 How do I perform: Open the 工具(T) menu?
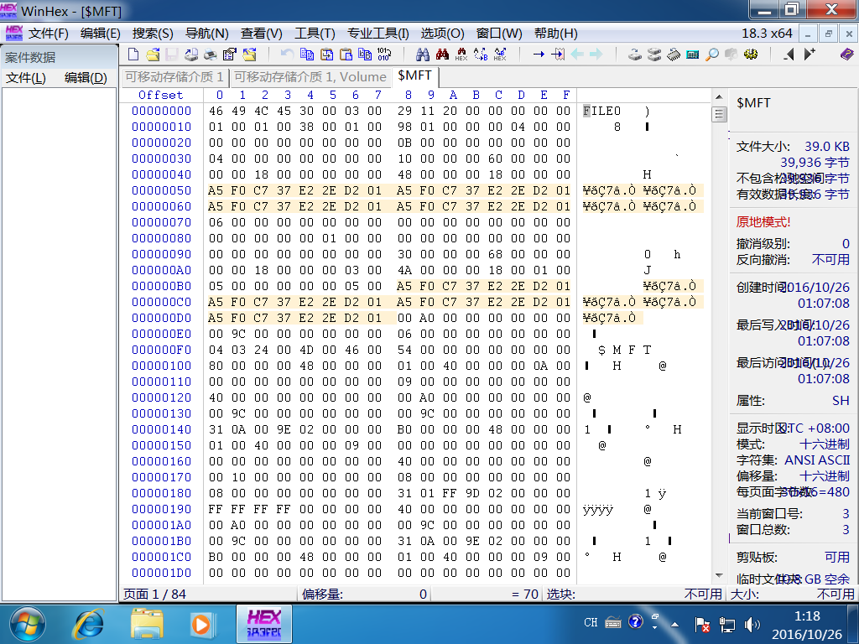click(315, 34)
